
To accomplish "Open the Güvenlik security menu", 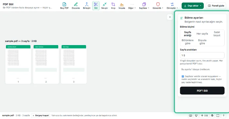I will 158,6.
